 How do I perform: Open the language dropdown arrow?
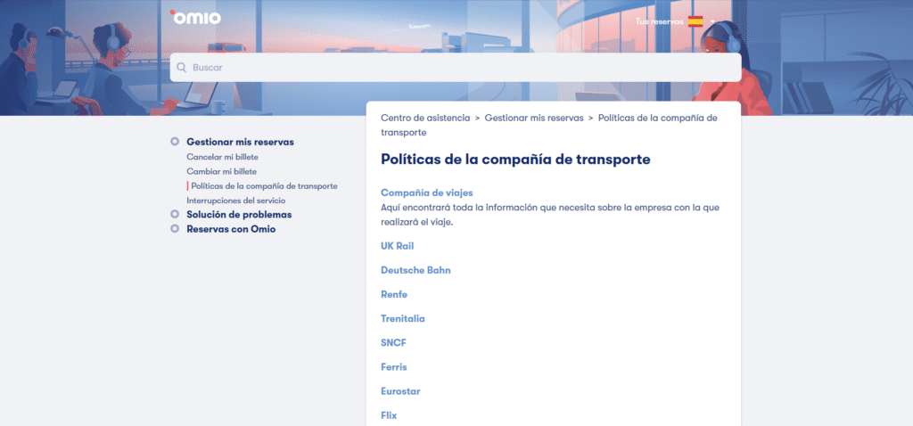(712, 21)
